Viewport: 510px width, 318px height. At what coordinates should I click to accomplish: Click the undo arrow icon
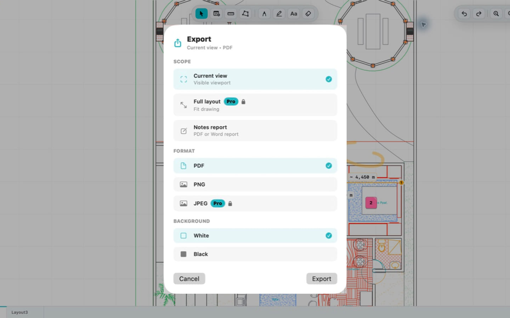click(x=464, y=14)
